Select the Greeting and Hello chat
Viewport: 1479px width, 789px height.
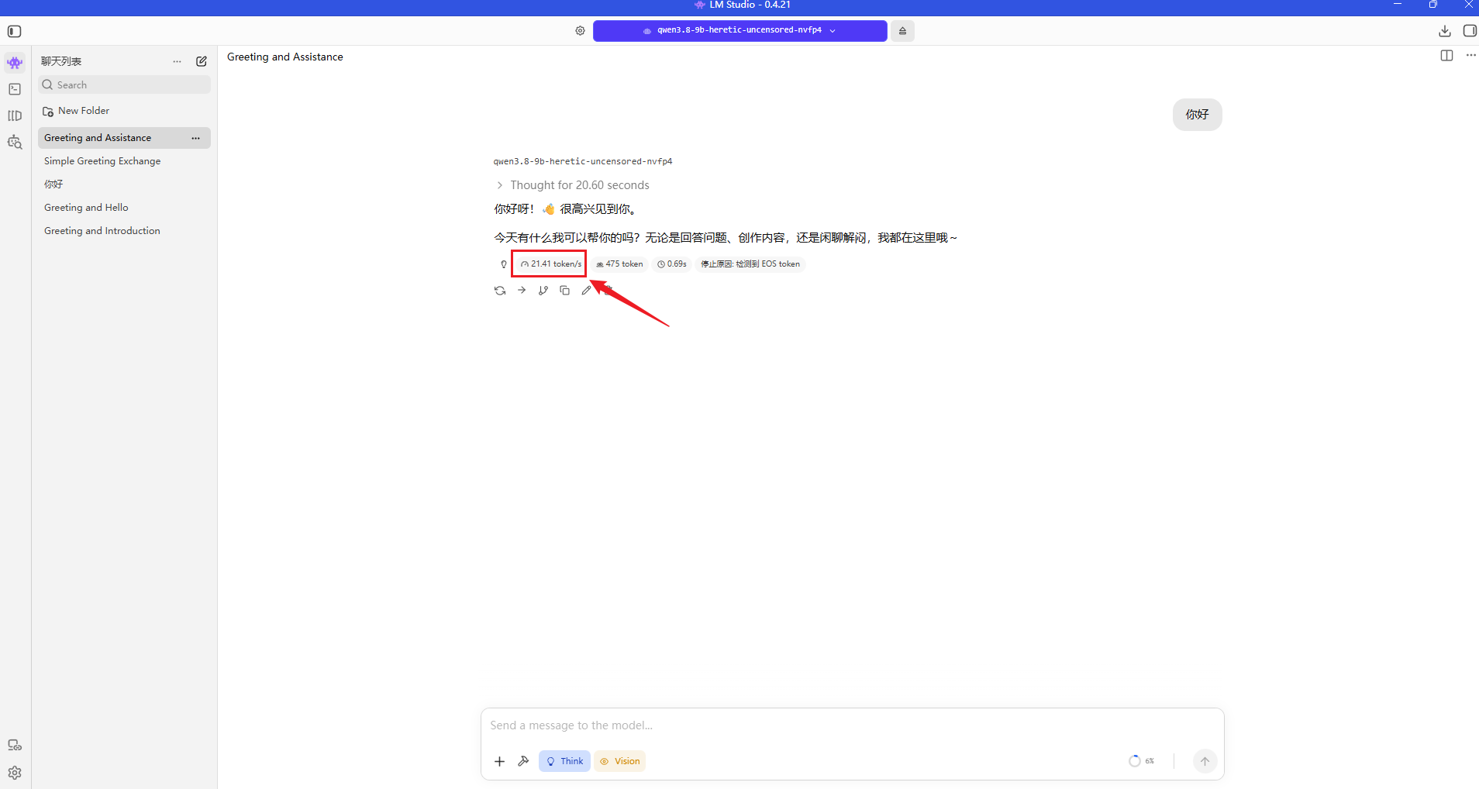124,208
